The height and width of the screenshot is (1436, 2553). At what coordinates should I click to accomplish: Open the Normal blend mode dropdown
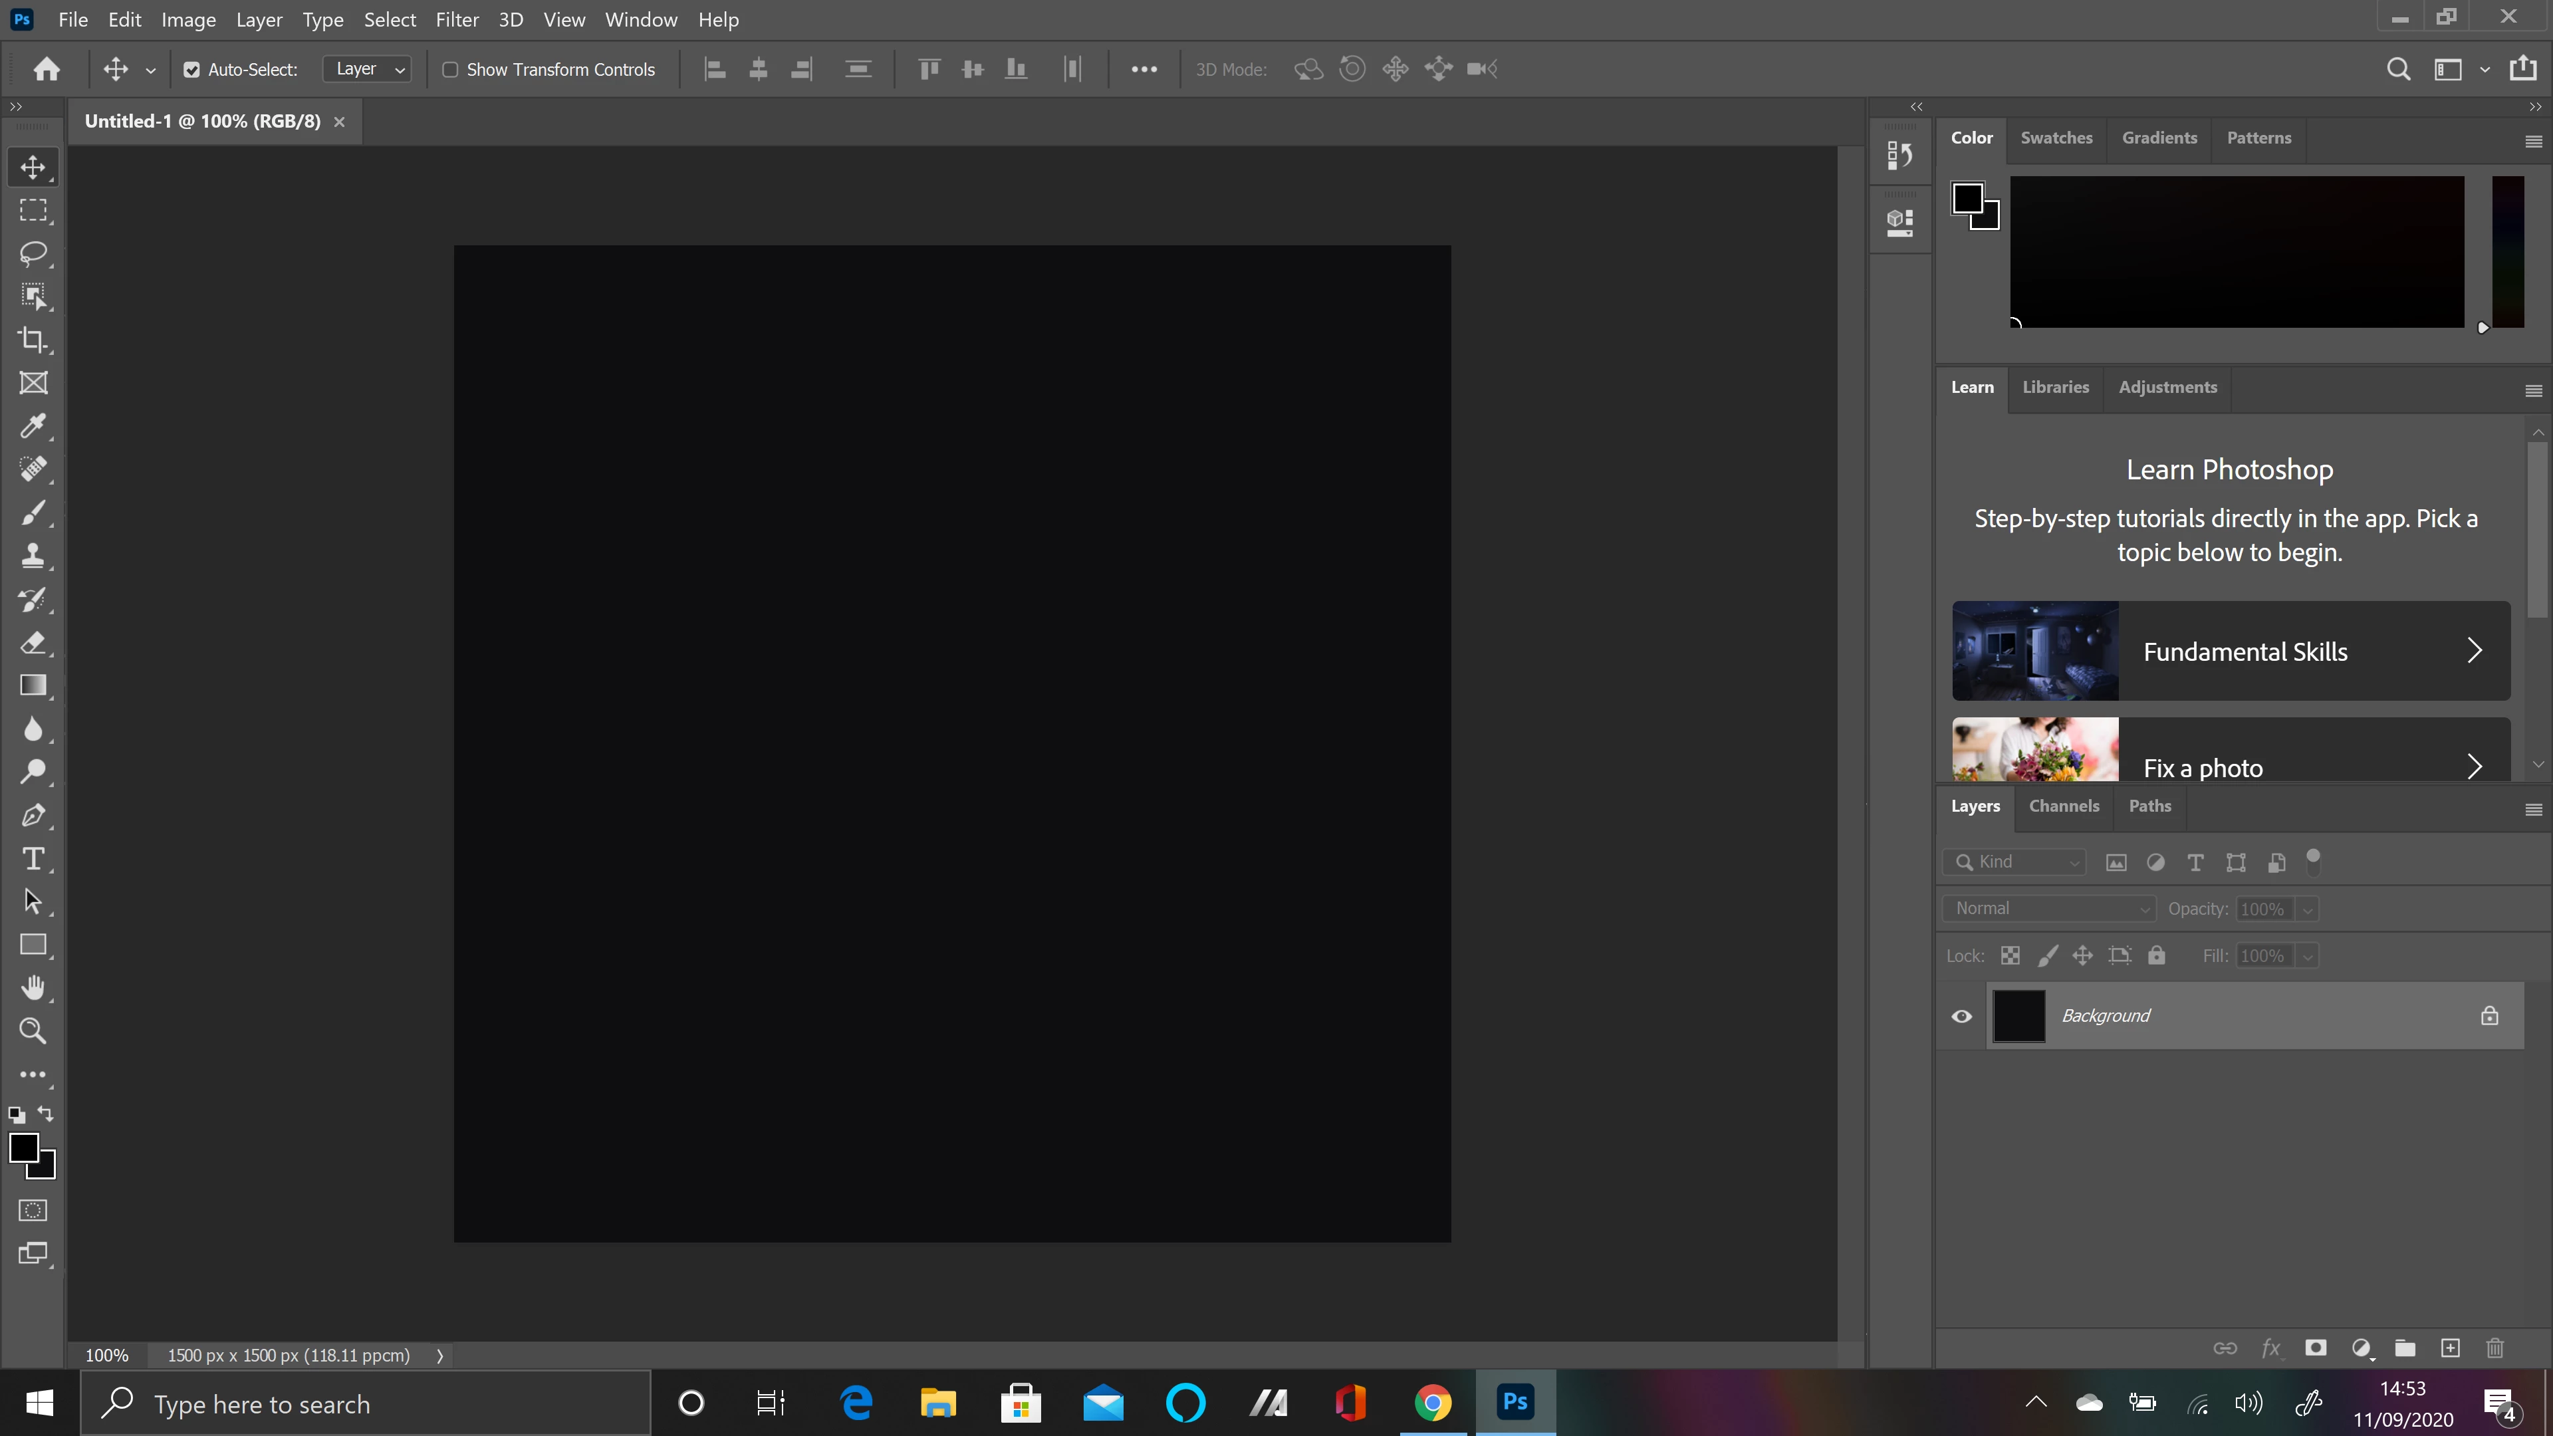click(2048, 909)
